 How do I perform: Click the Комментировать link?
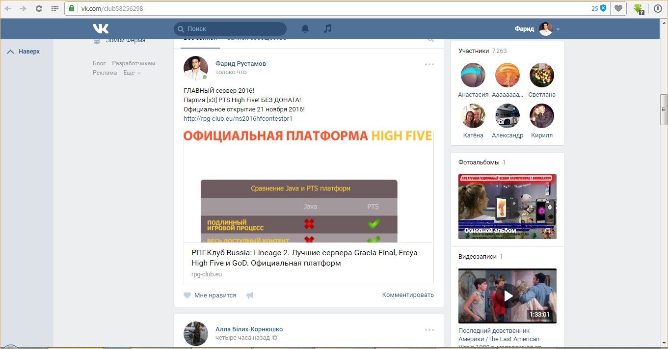pyautogui.click(x=408, y=295)
